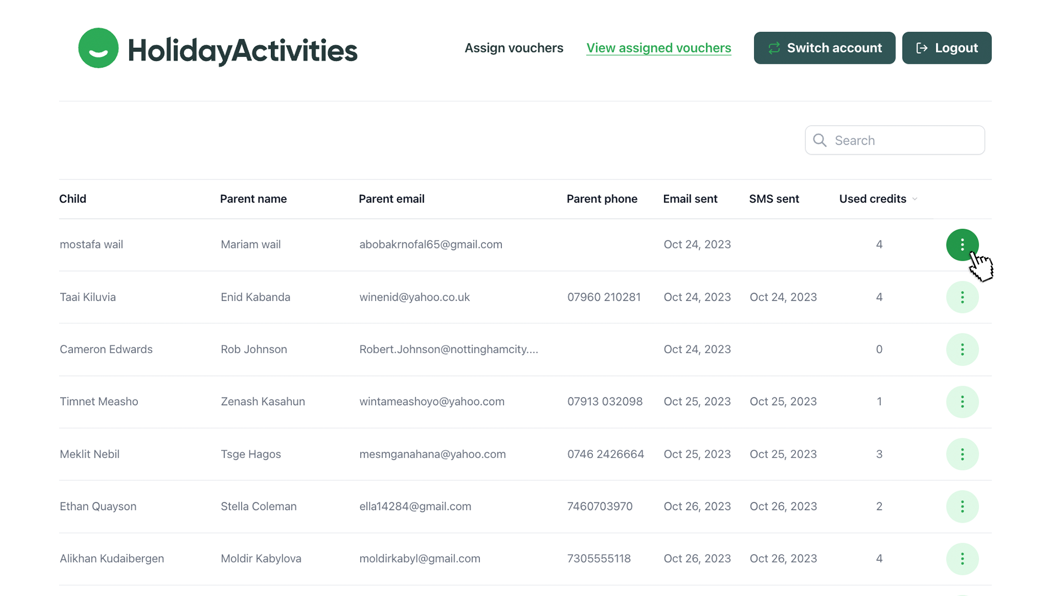
Task: Open the actions menu for mostafa wail
Action: pos(962,244)
